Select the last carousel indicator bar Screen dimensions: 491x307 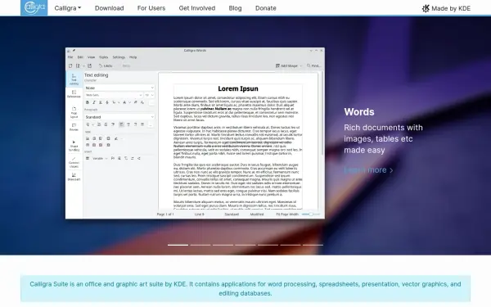click(x=313, y=245)
